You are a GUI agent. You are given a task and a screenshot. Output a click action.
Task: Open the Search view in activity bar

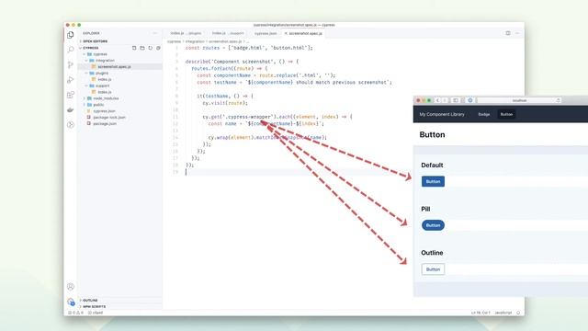(71, 50)
